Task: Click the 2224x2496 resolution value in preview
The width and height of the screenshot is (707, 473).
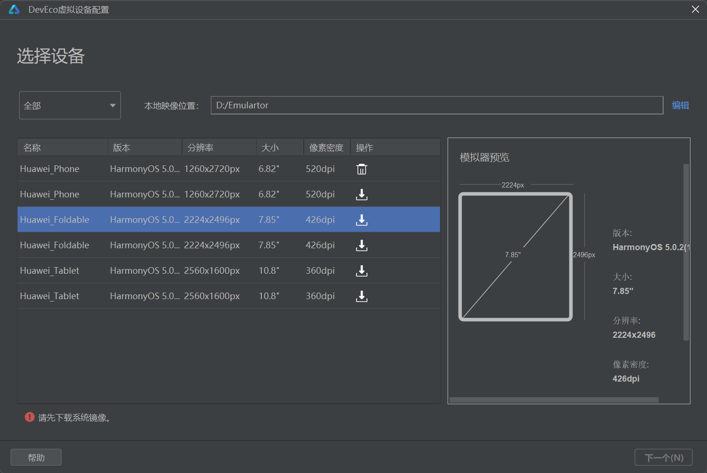Action: pos(634,335)
